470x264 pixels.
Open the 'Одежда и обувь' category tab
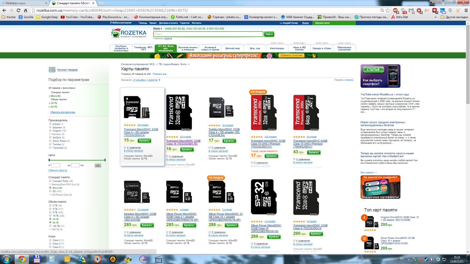tap(322, 48)
